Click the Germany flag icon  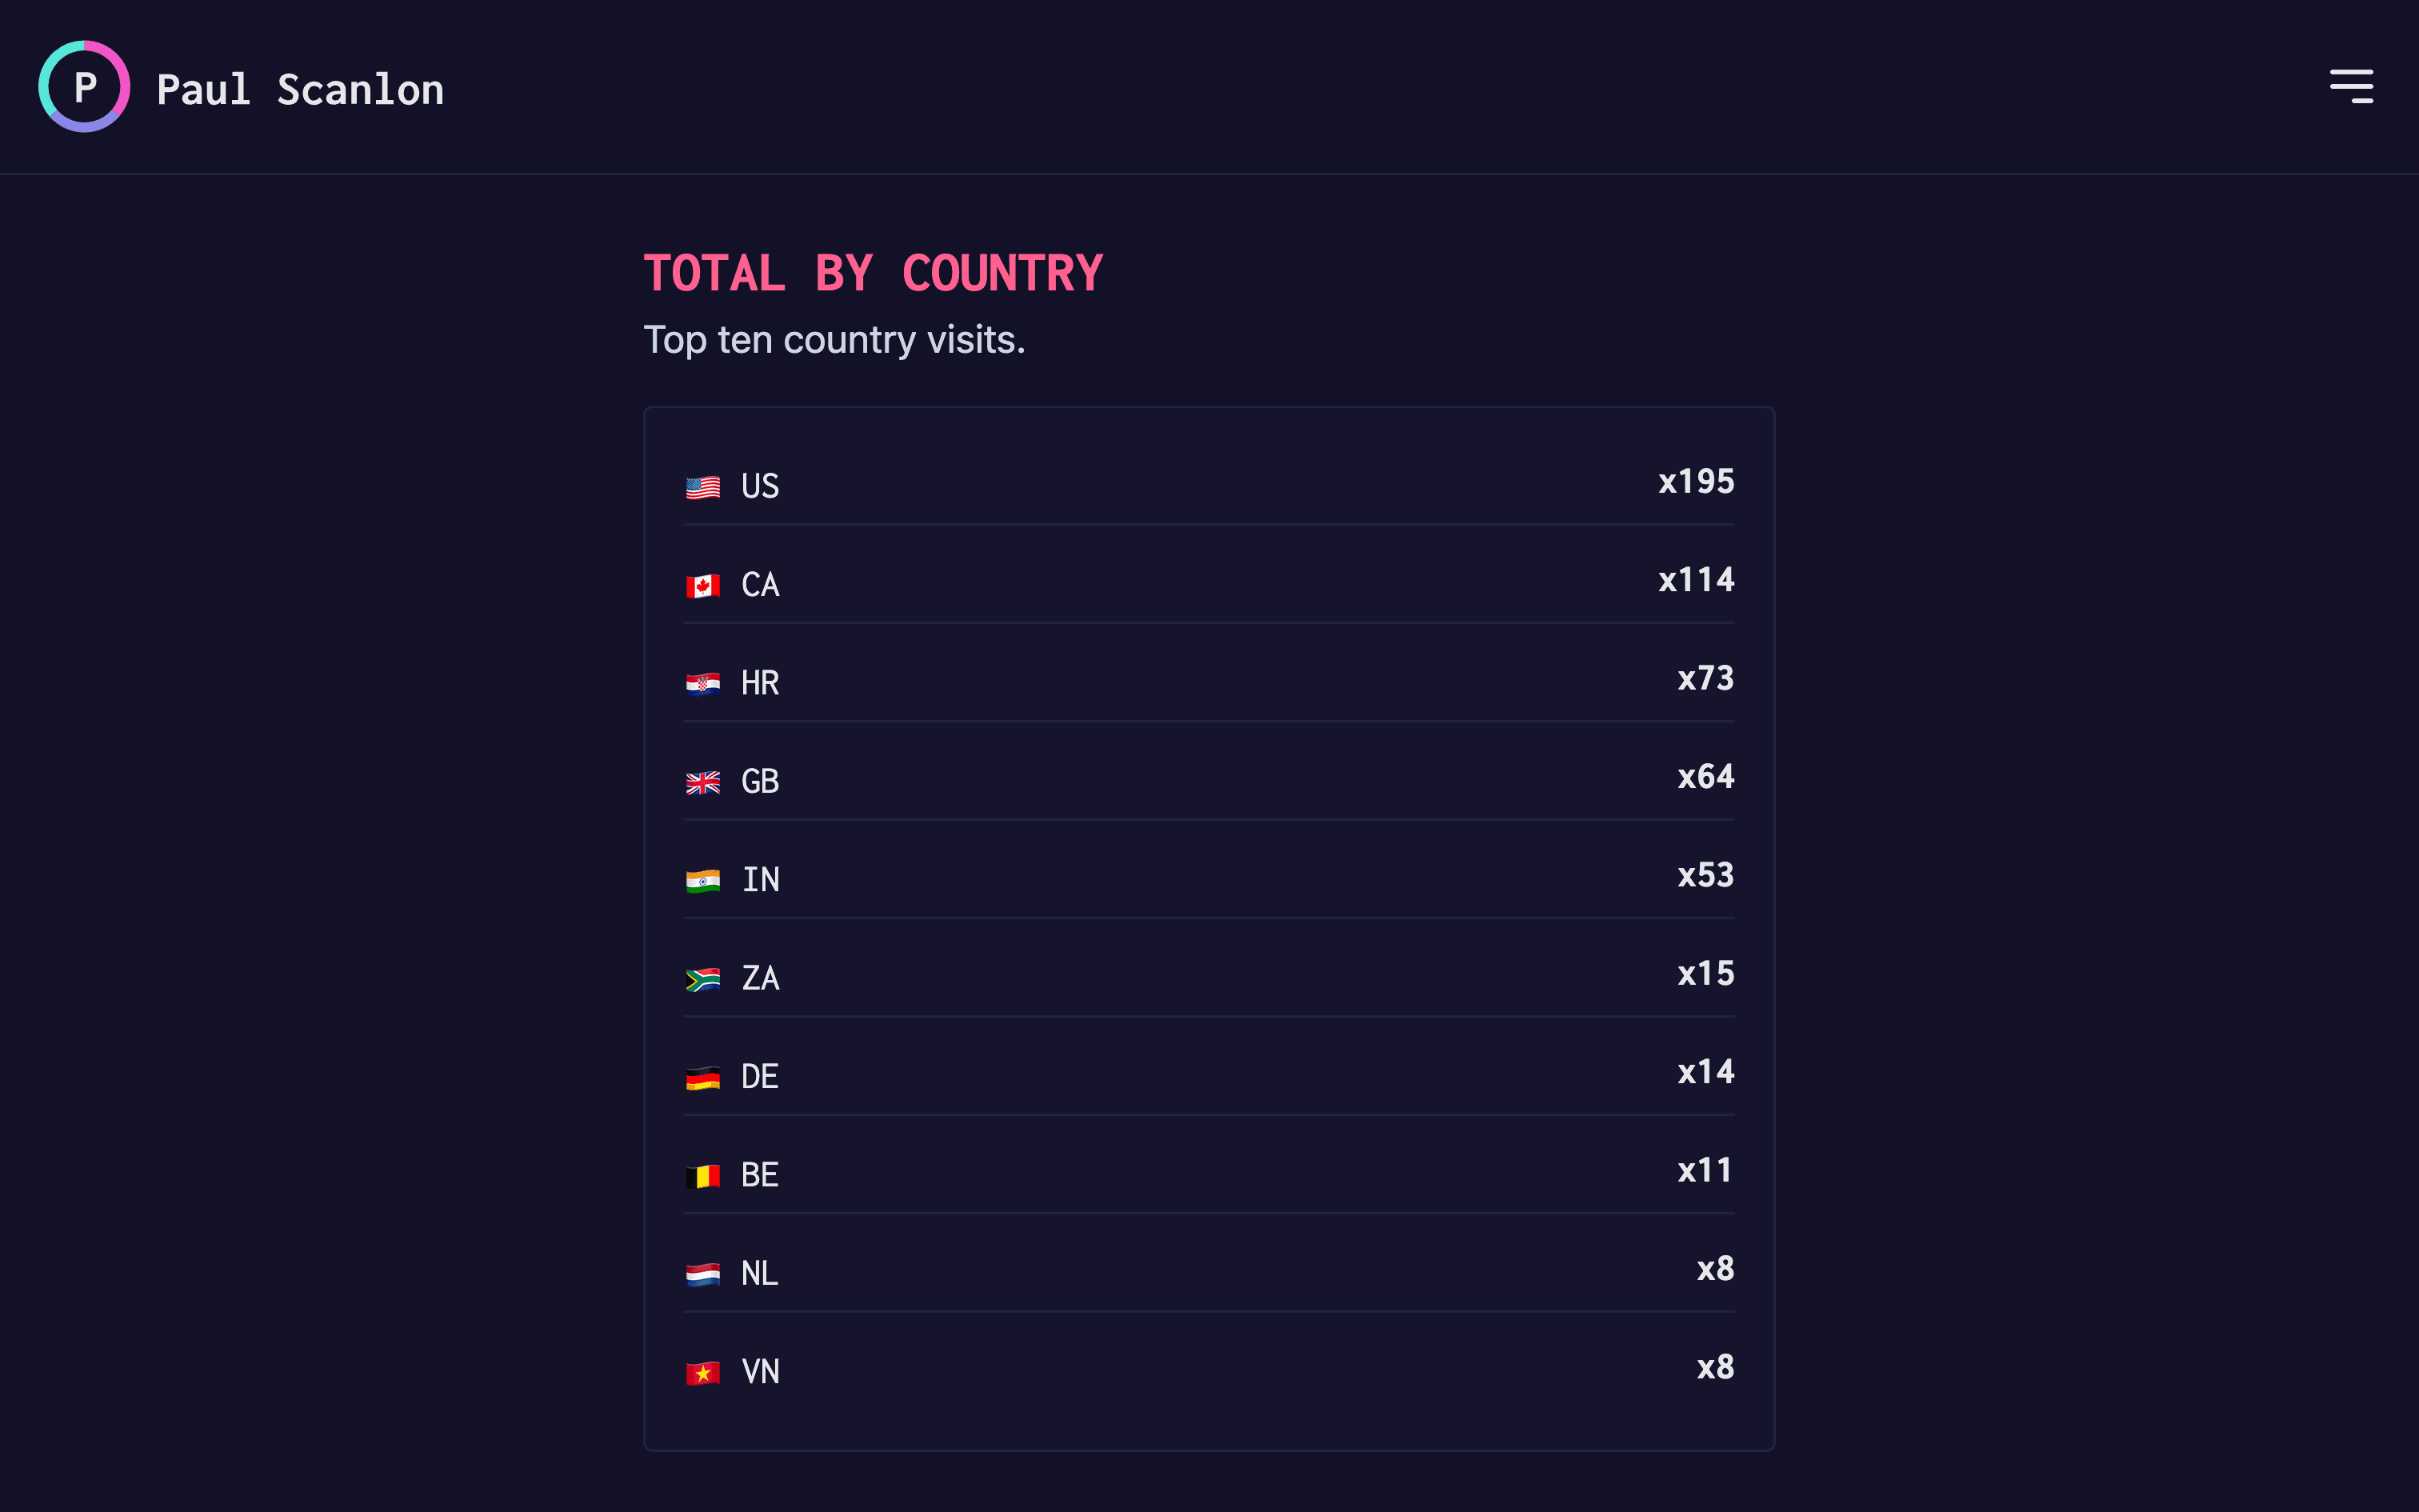tap(702, 1076)
